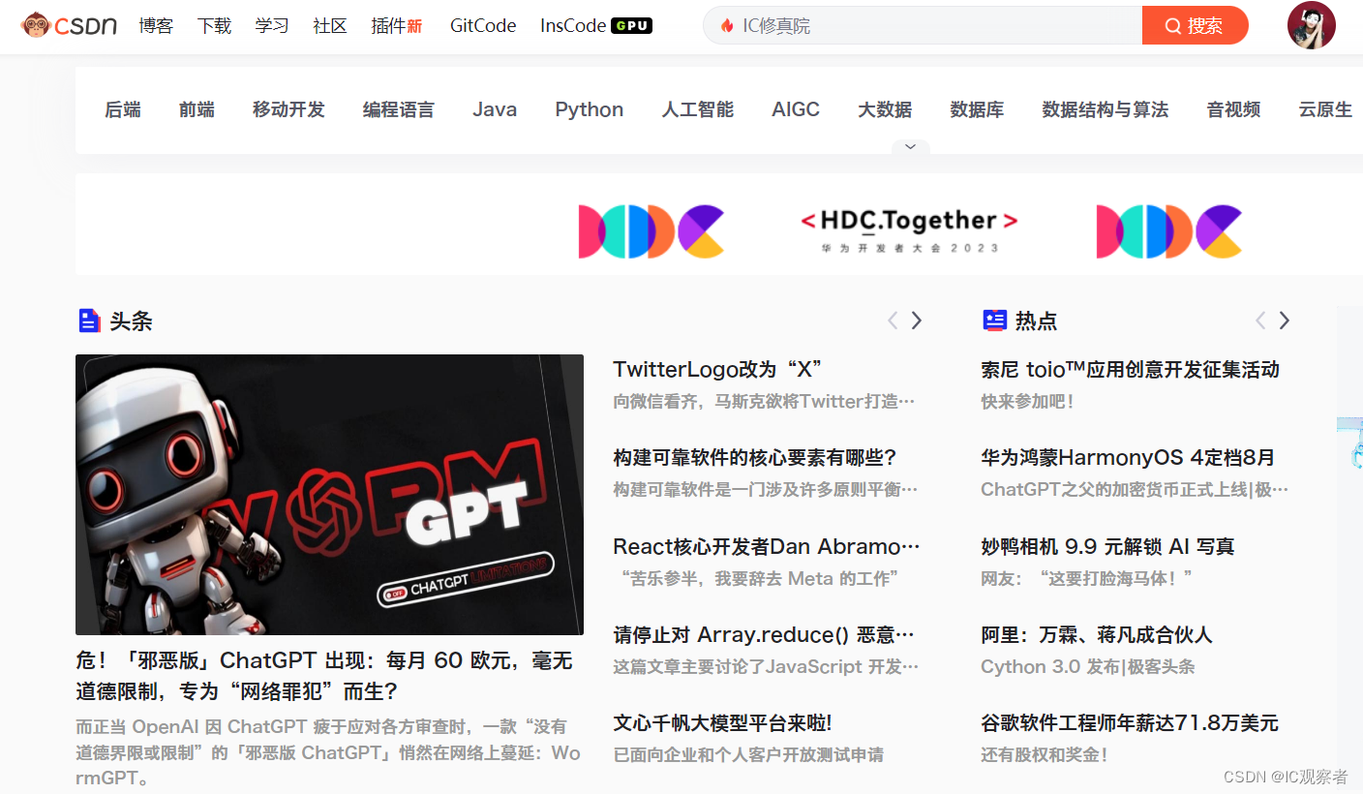Select the 前端 category tab

197,109
